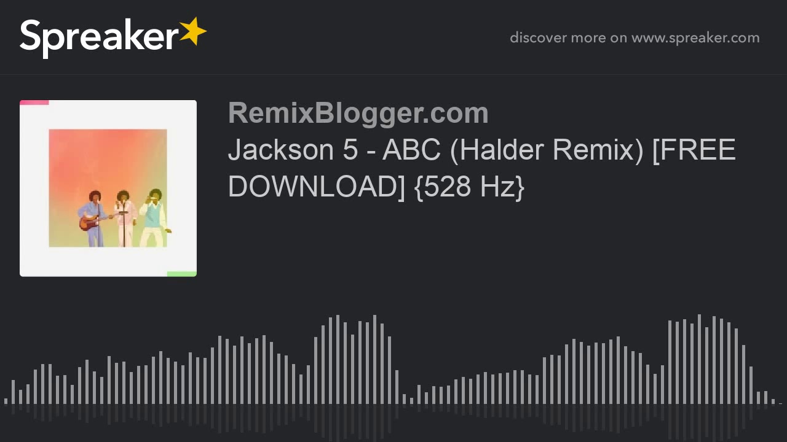The image size is (787, 442).
Task: Click the waveform end at far right
Action: (780, 403)
